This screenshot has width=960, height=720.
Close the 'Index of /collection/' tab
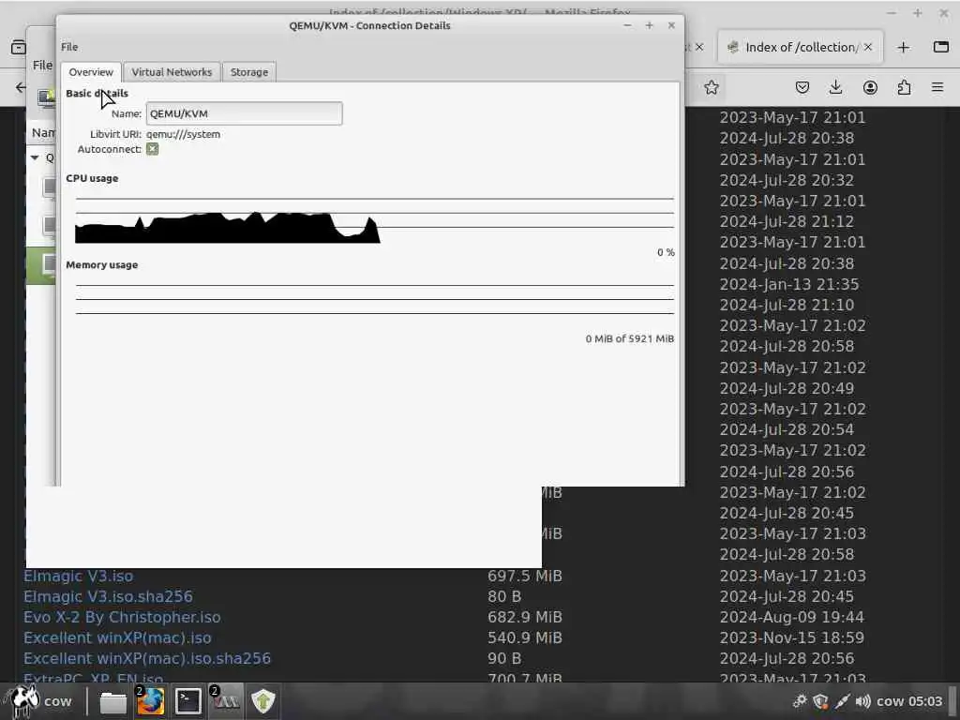[867, 47]
